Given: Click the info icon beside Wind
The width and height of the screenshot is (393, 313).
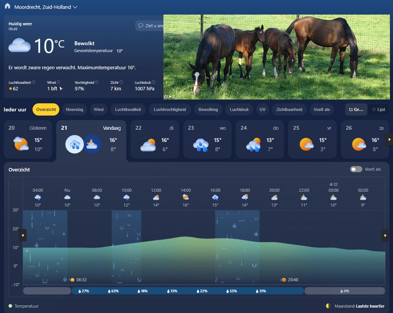Looking at the screenshot, I should coord(58,82).
